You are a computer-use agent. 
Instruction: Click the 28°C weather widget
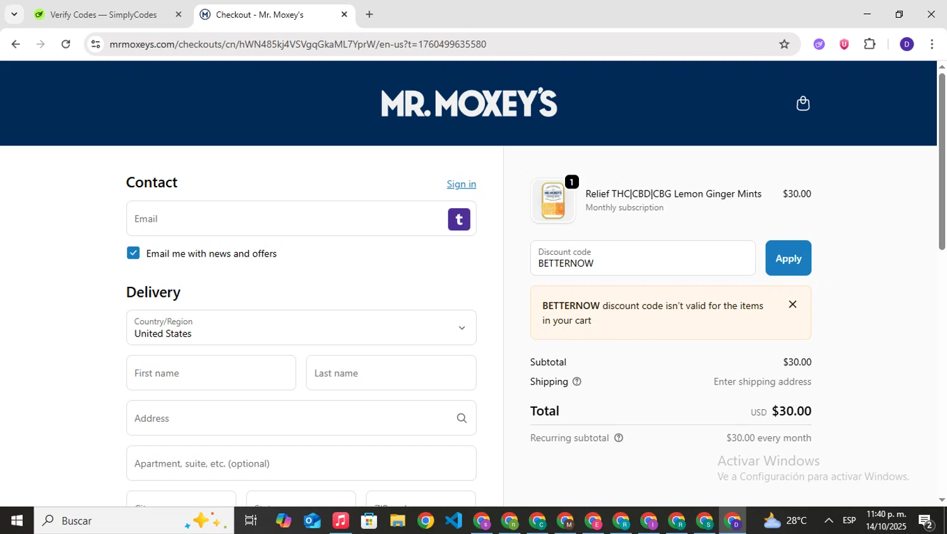pos(785,520)
